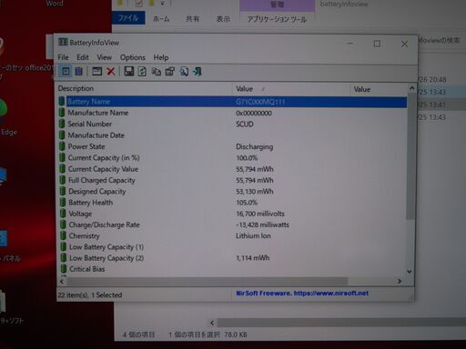Image resolution: width=466 pixels, height=349 pixels.
Task: Open Properties toolbar icon
Action: pos(170,72)
